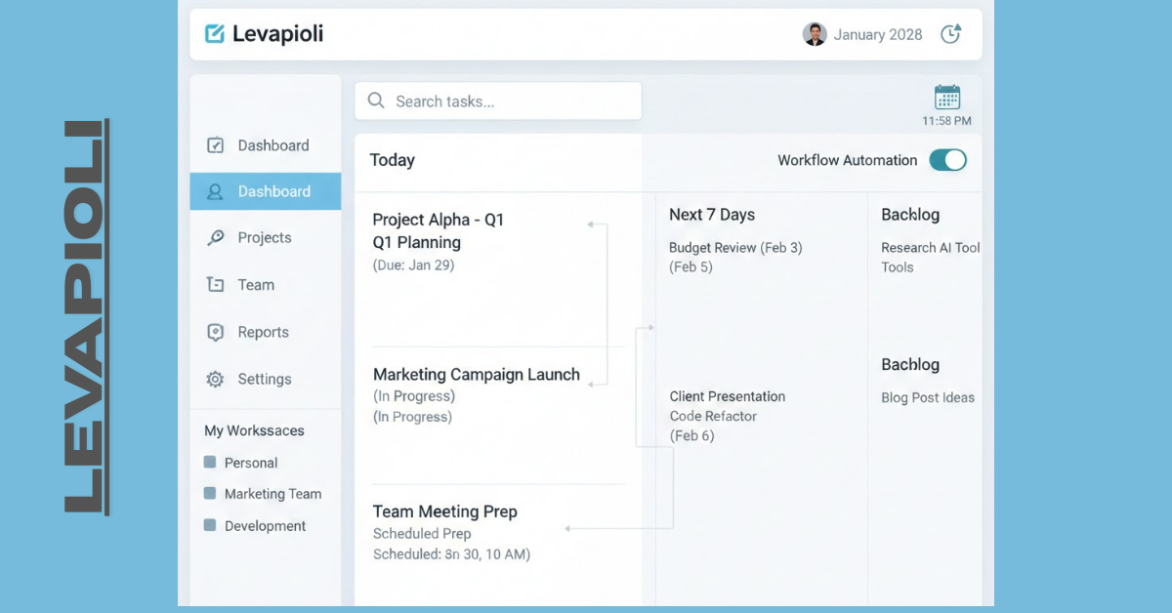Click the Team sidebar icon
Image resolution: width=1172 pixels, height=613 pixels.
(x=216, y=285)
